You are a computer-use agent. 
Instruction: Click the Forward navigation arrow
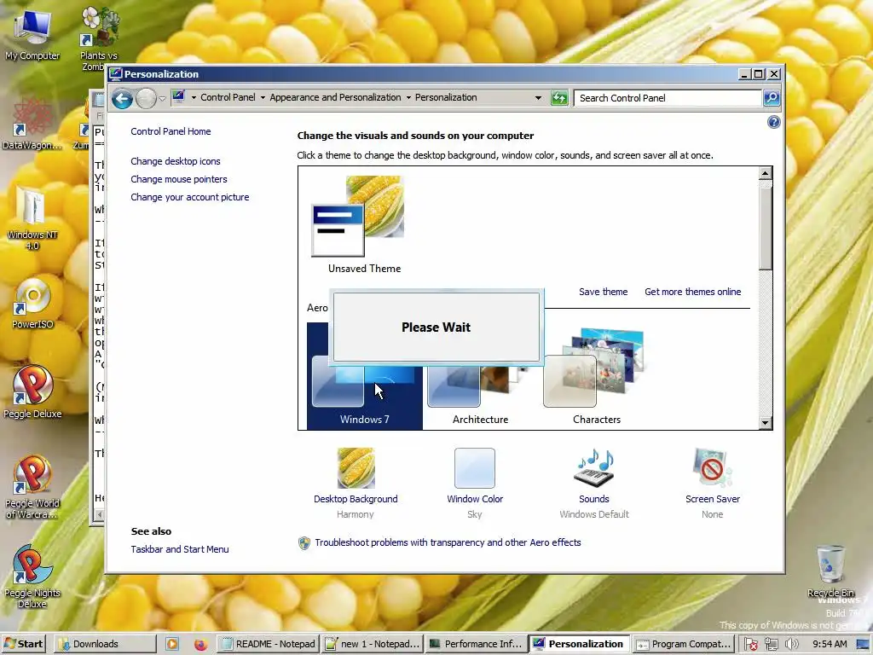[146, 99]
